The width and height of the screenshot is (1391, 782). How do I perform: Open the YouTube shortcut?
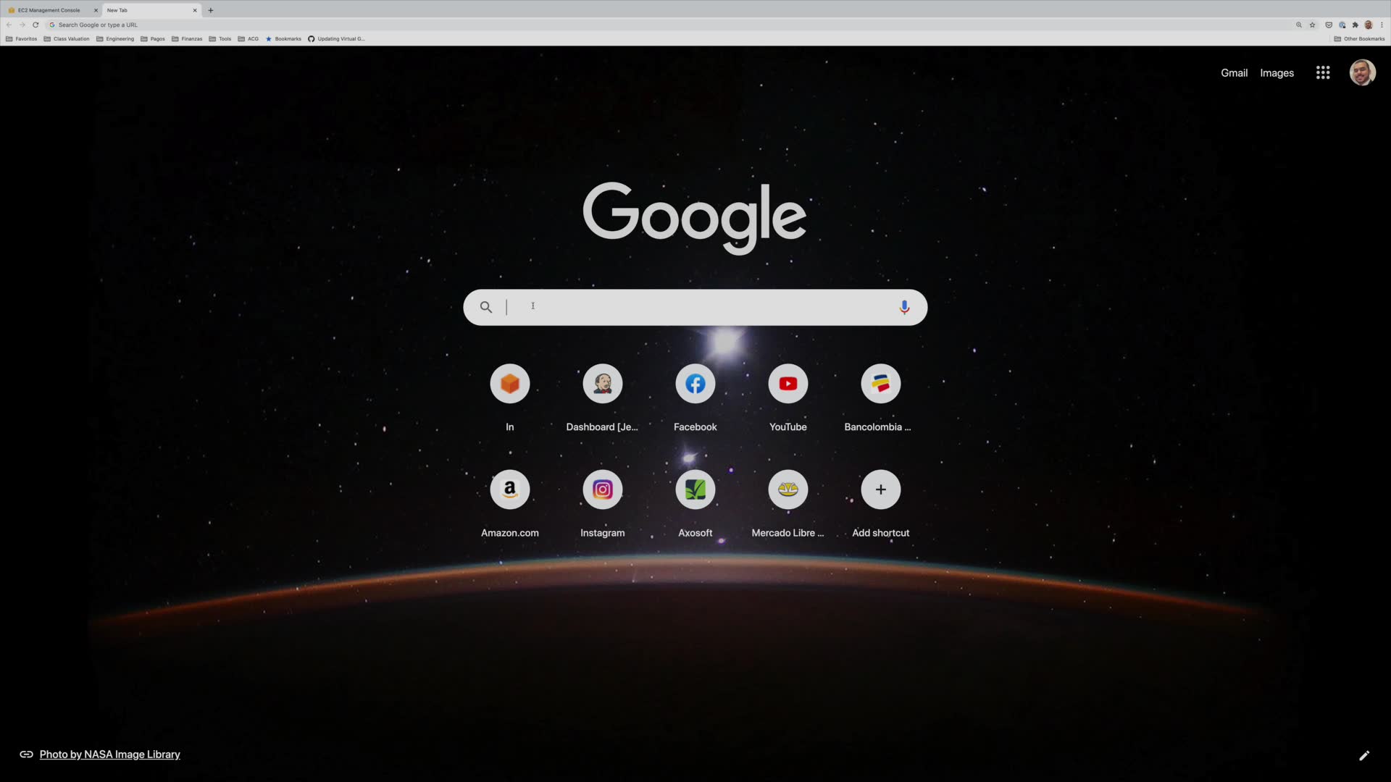788,384
